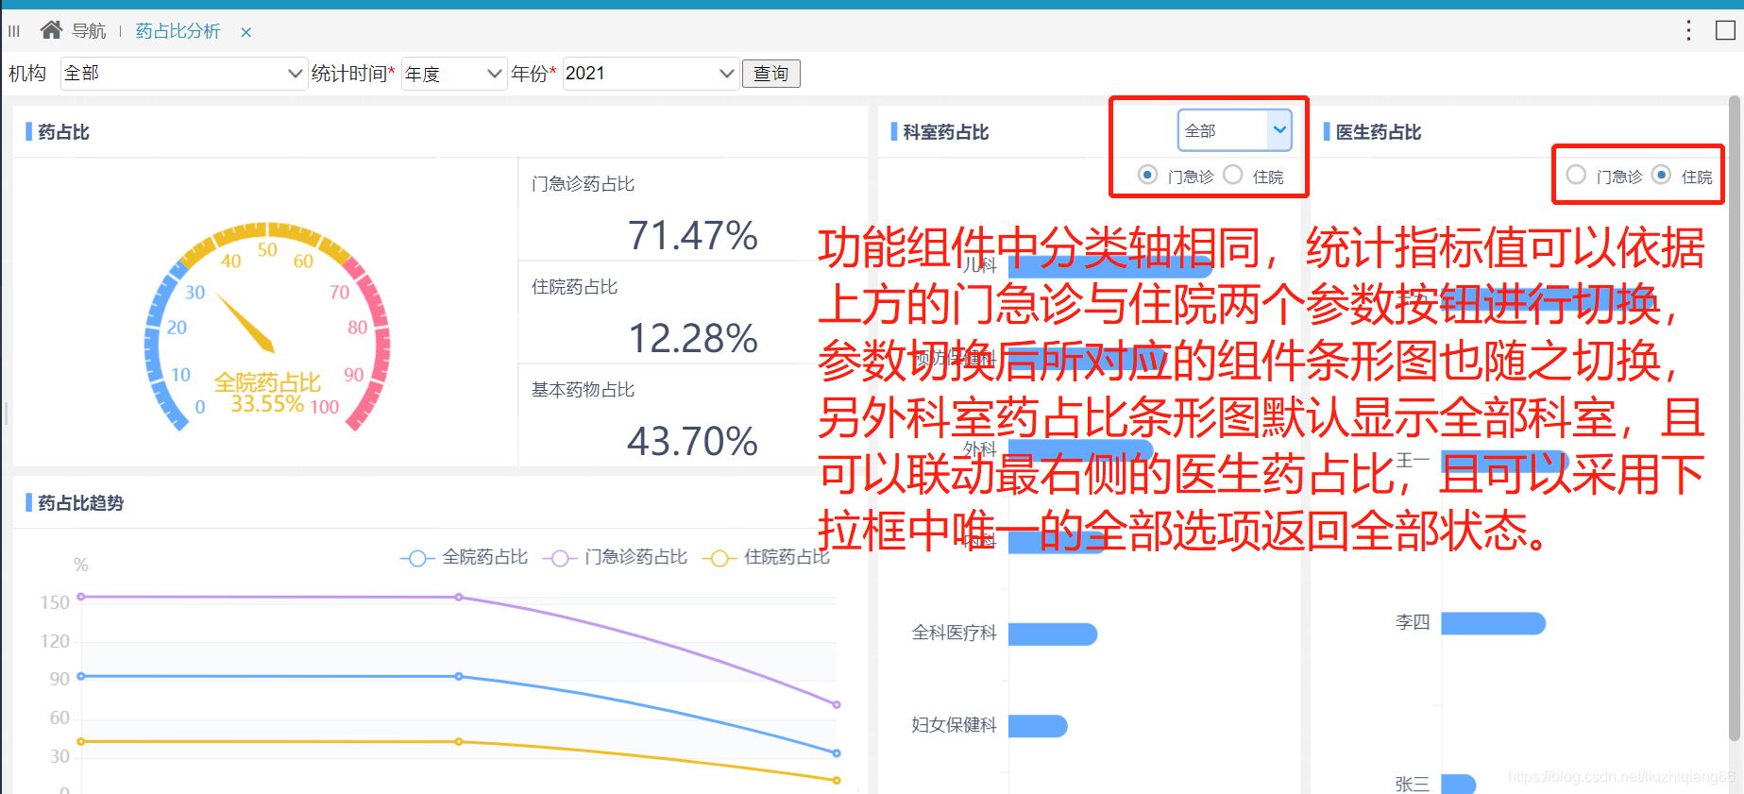Click the 药占比 panel title
The height and width of the screenshot is (794, 1744).
63,132
